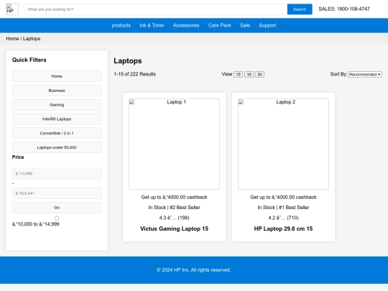388x291 pixels.
Task: Click the HP logo icon
Action: click(x=12, y=9)
